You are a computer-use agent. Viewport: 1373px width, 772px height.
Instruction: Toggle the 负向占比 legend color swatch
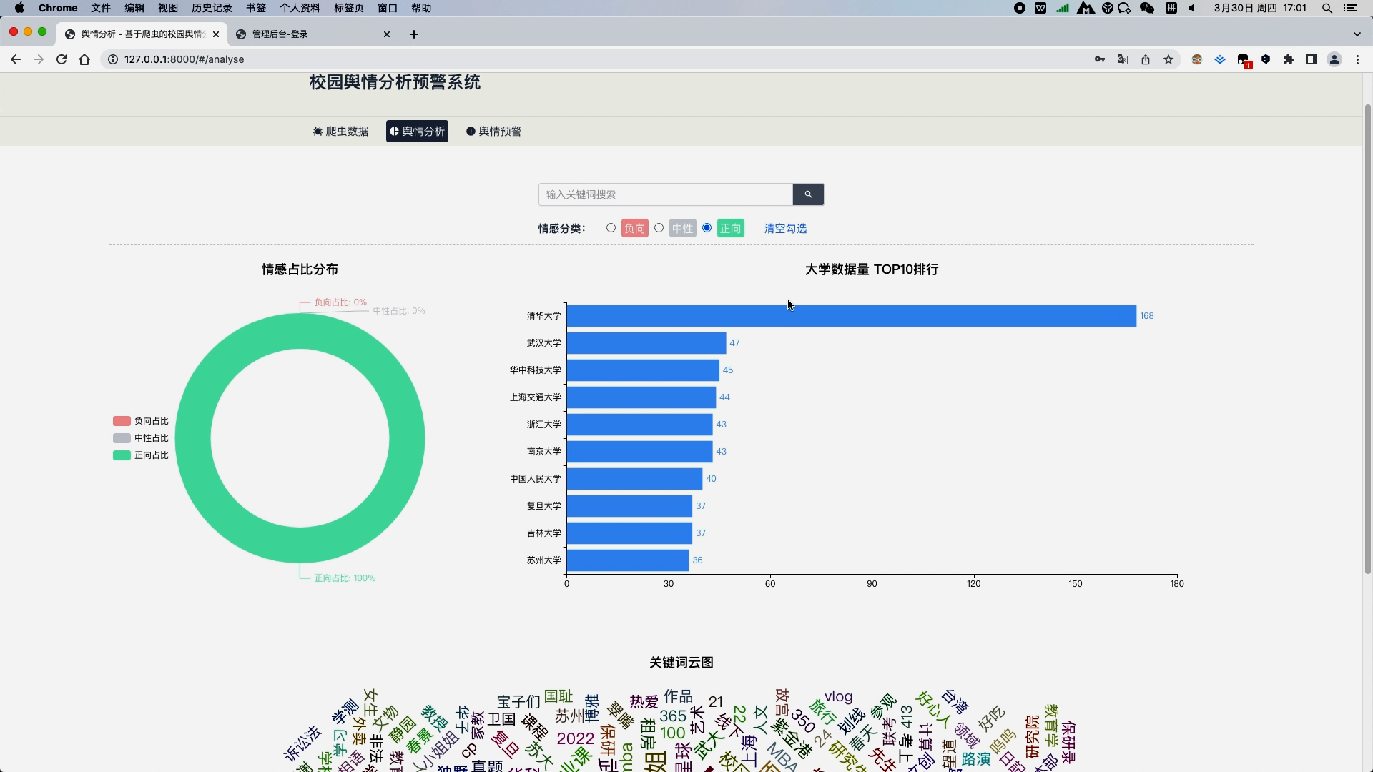tap(122, 421)
